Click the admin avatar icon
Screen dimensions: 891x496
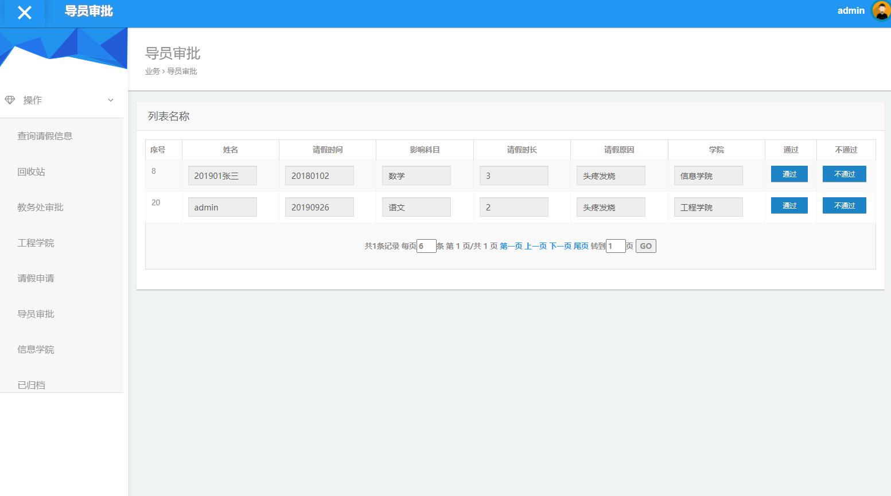tap(880, 11)
